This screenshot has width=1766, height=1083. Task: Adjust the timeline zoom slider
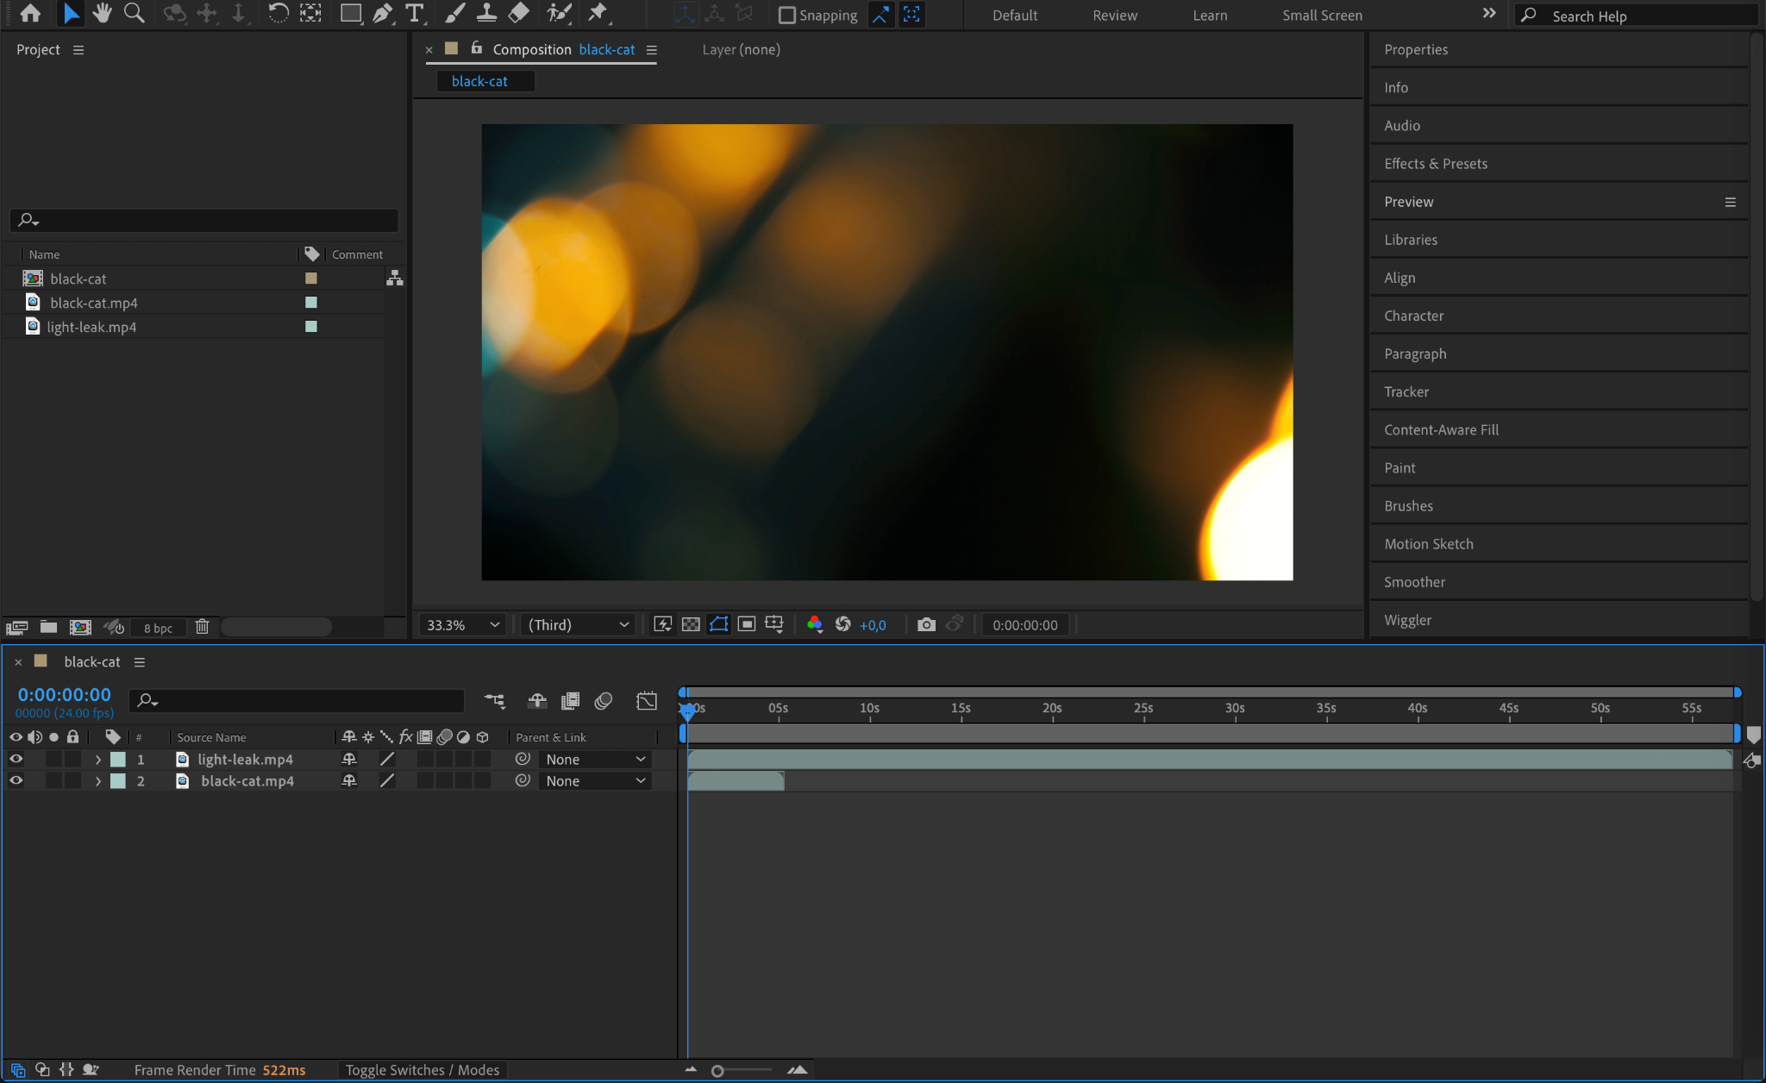[717, 1070]
